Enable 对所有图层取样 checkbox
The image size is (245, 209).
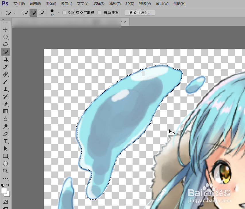[x=64, y=13]
